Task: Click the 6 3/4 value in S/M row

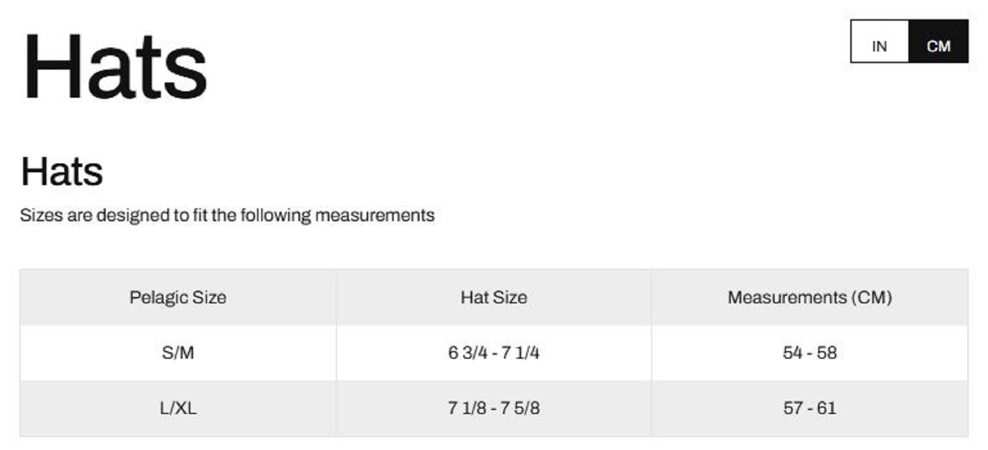Action: (467, 353)
